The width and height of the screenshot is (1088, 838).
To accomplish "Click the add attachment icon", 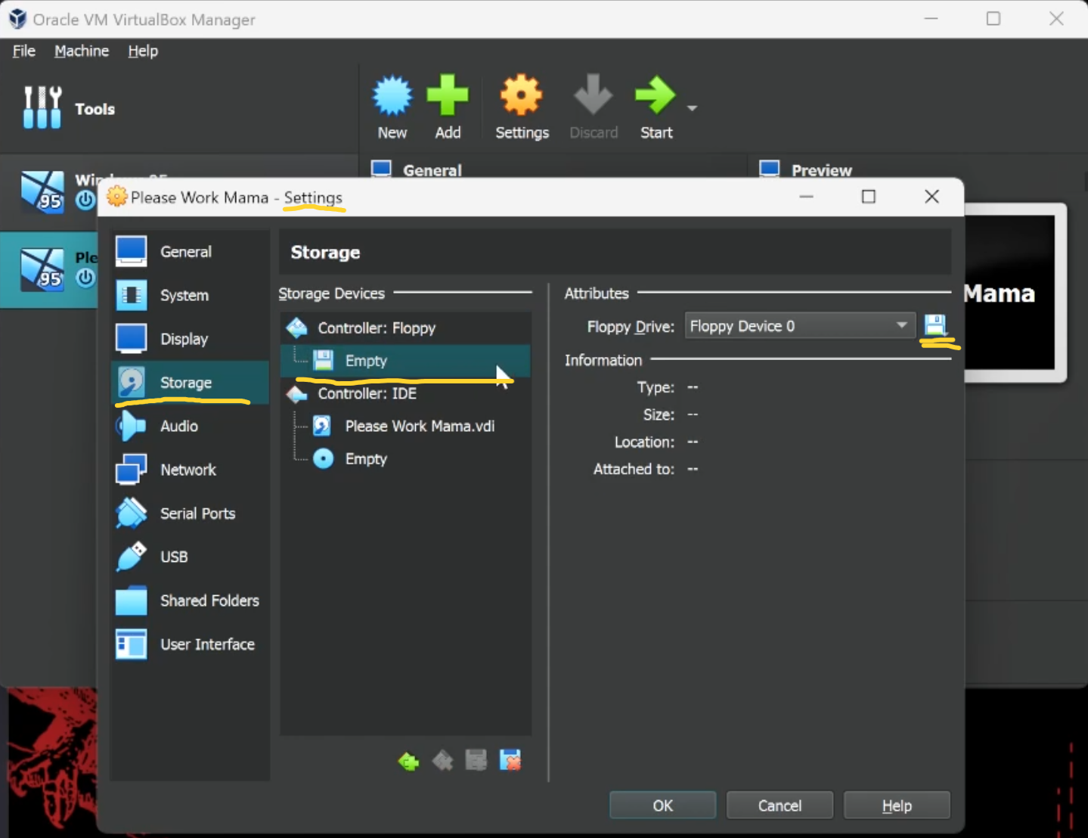I will [476, 761].
